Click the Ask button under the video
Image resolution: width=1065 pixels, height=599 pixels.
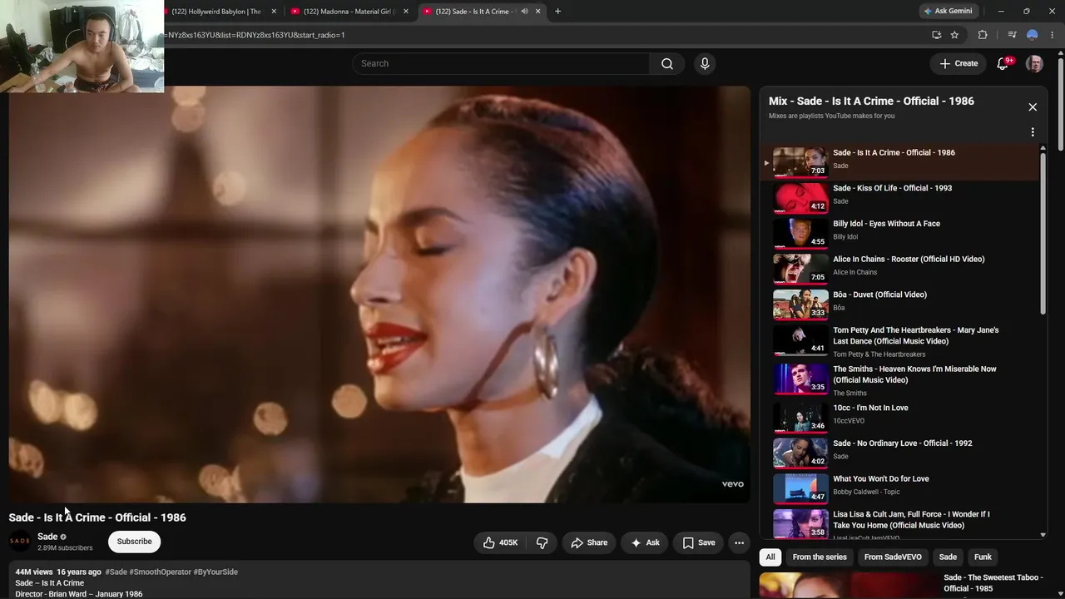coord(645,542)
